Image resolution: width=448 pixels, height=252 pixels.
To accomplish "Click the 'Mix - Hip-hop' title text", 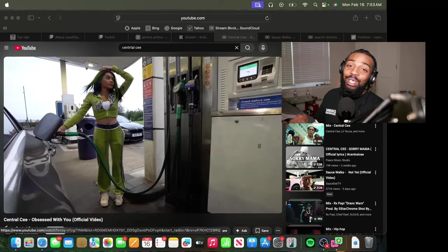I will (x=335, y=229).
